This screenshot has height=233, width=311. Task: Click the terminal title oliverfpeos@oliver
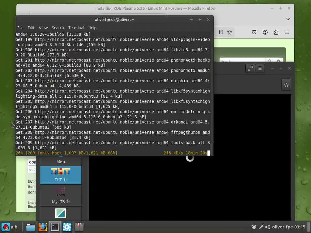114,19
